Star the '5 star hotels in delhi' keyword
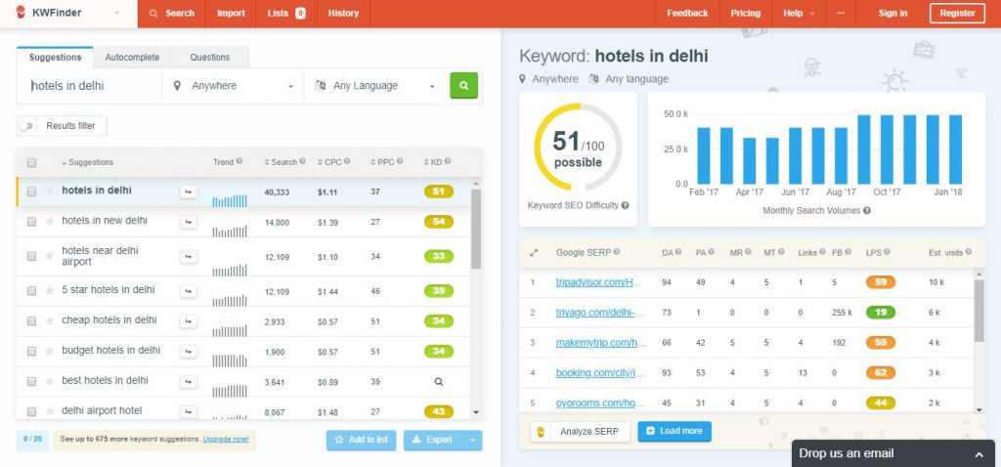 click(50, 290)
